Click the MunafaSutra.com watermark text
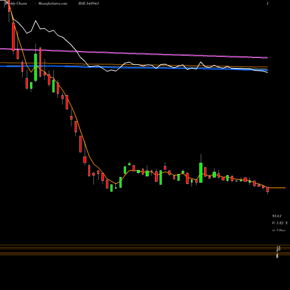Viewport: 290px width, 290px height. point(53,3)
